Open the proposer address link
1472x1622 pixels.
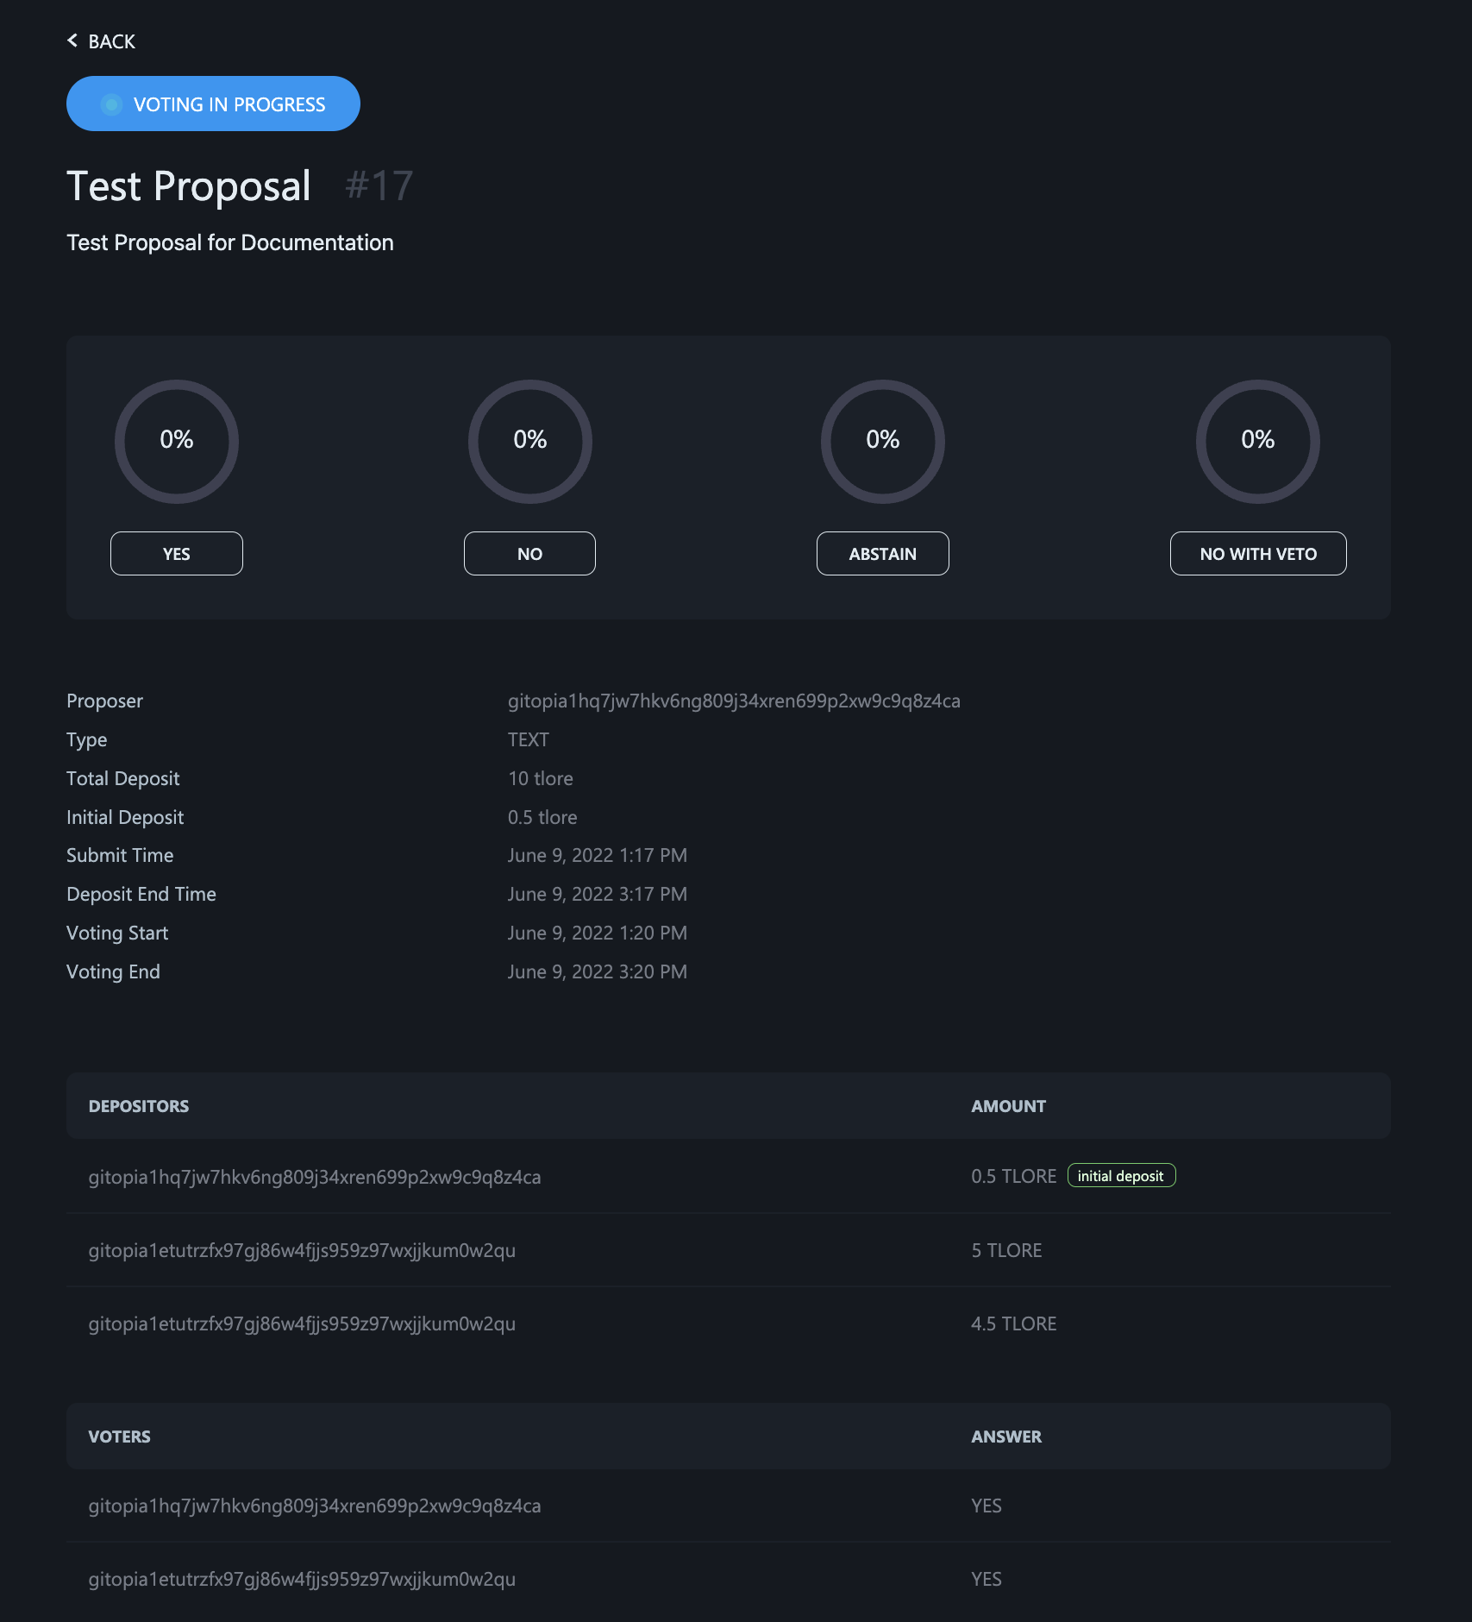(734, 701)
